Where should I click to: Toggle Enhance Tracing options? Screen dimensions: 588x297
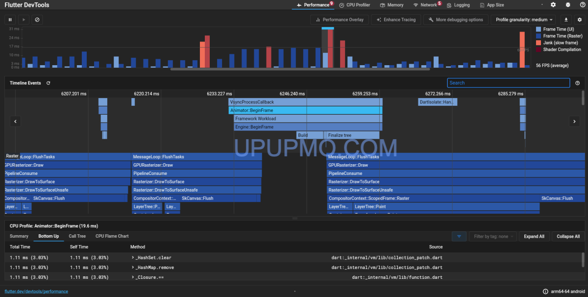click(x=395, y=20)
